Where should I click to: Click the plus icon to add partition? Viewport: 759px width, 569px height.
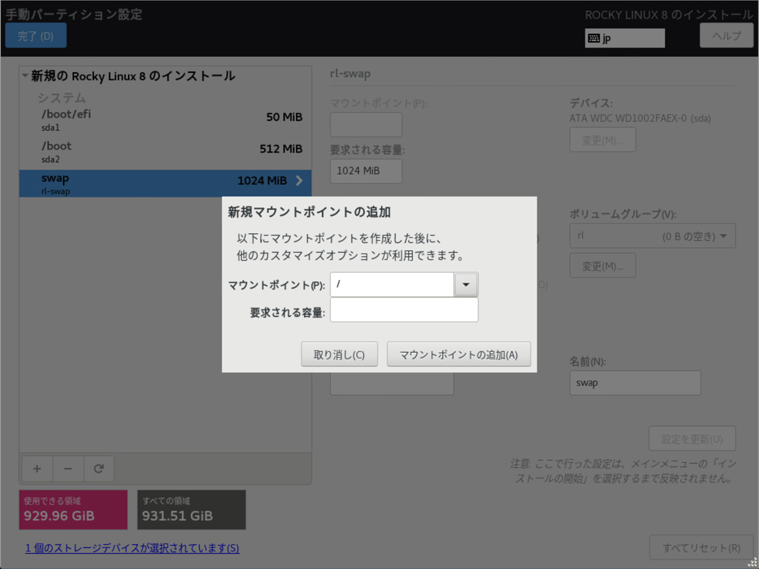coord(37,469)
